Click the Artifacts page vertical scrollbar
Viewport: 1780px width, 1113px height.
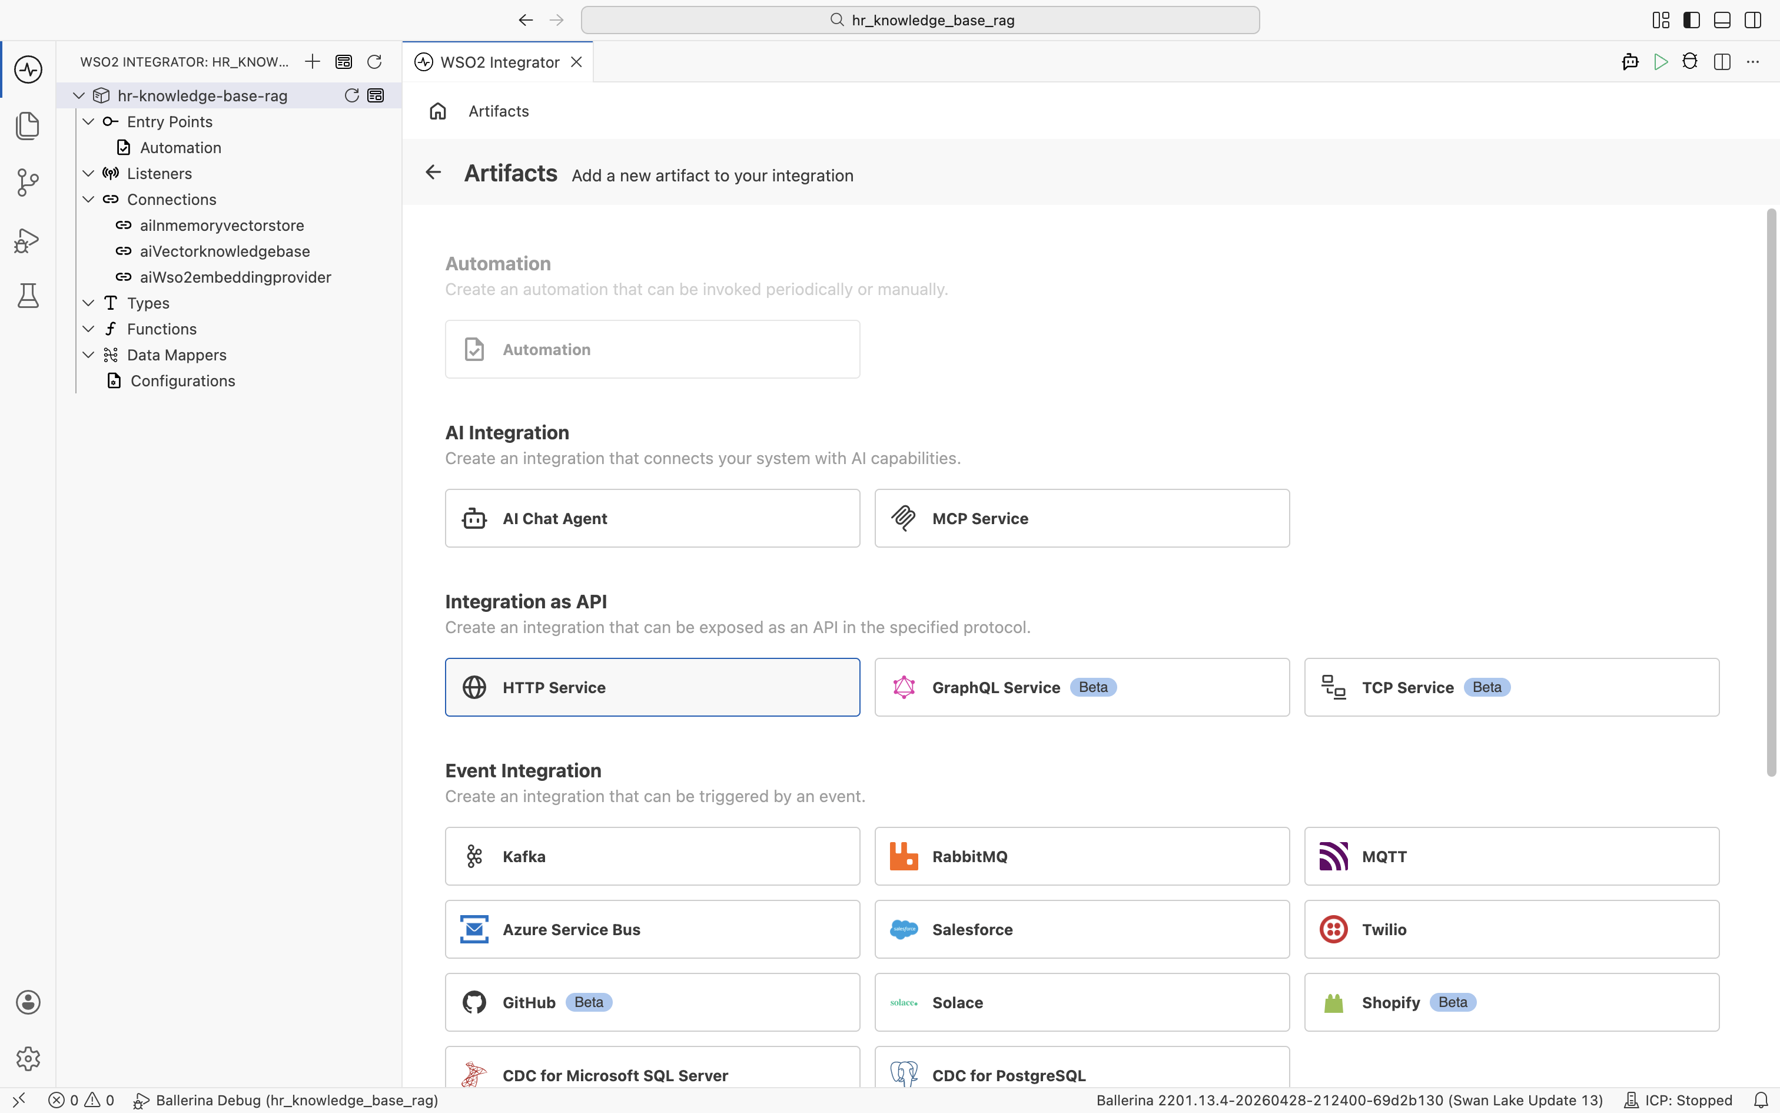click(x=1771, y=492)
